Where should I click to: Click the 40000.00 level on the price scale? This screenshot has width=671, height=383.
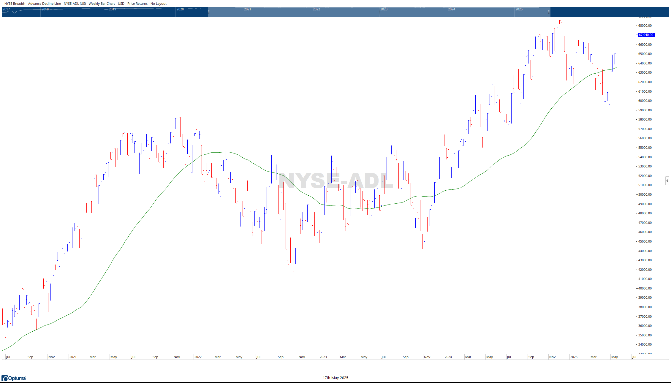pos(645,288)
